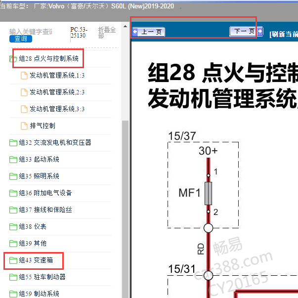The width and height of the screenshot is (298, 298).
Task: Click the 刷新当前 refresh link
Action: click(284, 35)
